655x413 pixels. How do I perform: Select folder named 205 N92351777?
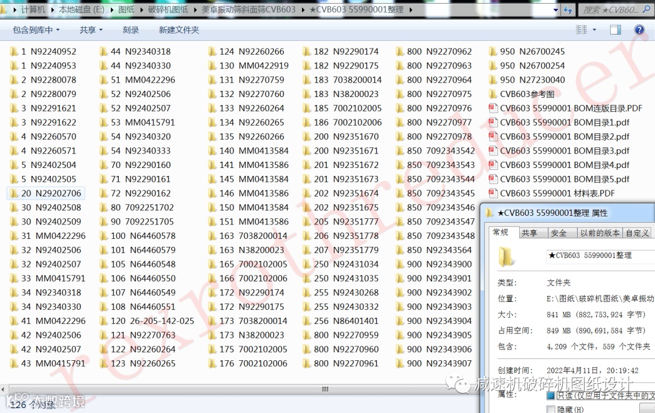tap(340, 222)
